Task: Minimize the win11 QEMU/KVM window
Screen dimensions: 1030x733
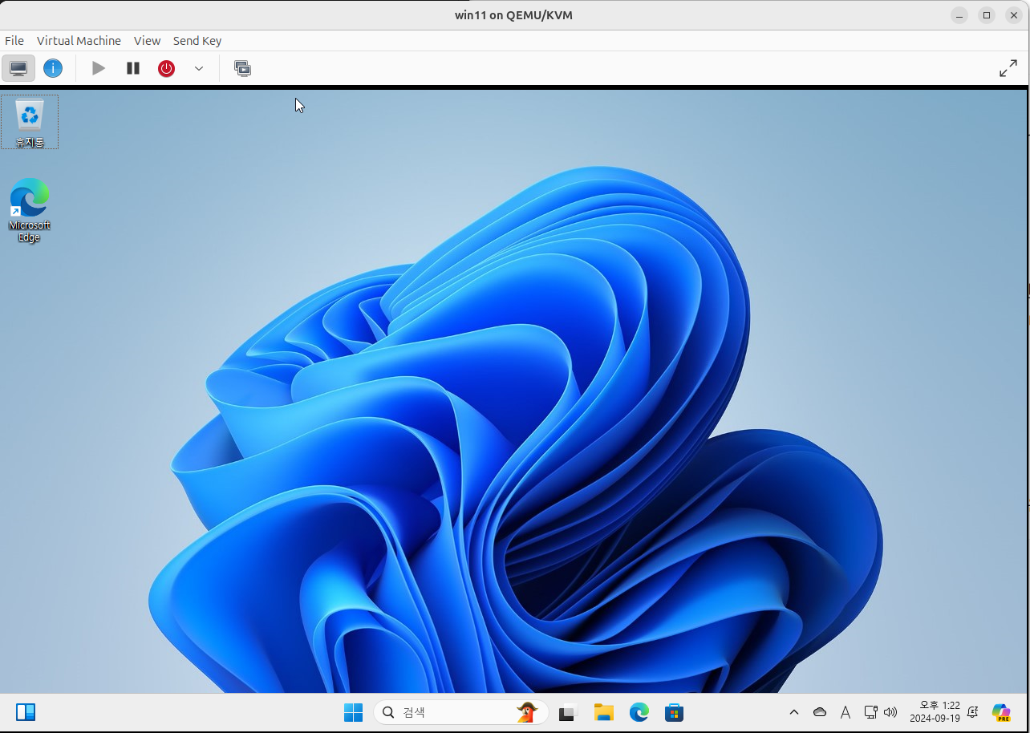Action: pyautogui.click(x=959, y=15)
